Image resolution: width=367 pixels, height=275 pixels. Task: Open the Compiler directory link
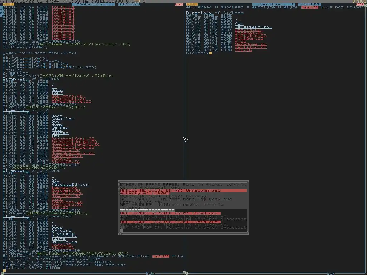pos(63,119)
